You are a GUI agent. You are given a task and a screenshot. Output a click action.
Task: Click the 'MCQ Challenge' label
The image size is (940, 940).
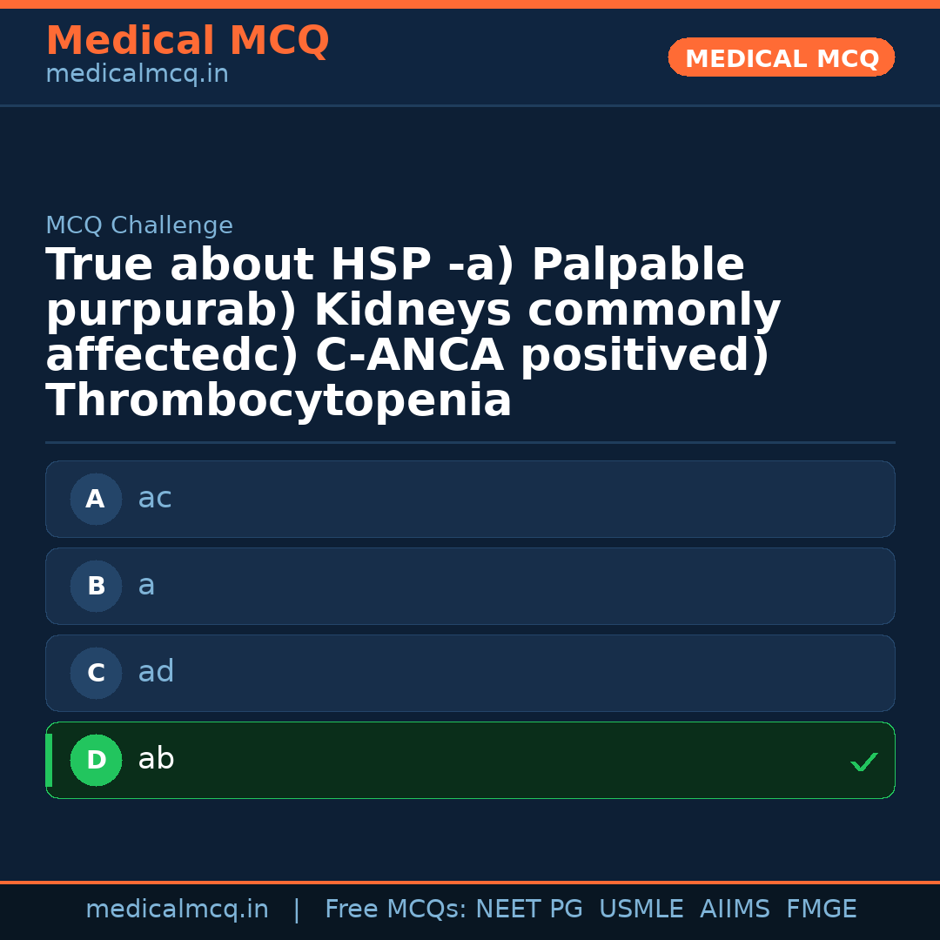[x=139, y=226]
